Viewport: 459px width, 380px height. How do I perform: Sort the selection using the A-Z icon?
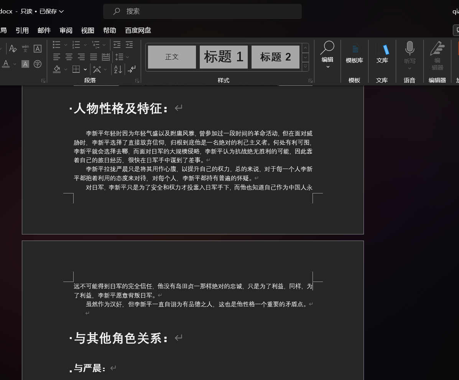pyautogui.click(x=118, y=69)
